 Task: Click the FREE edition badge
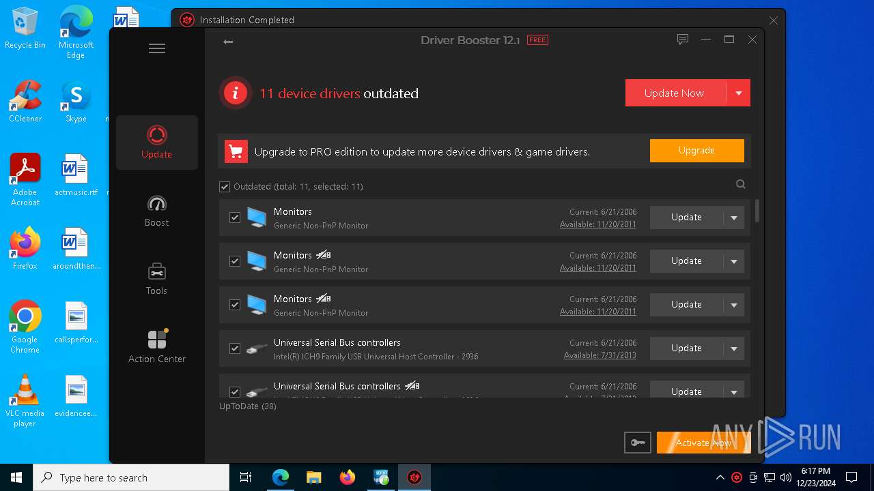tap(537, 40)
